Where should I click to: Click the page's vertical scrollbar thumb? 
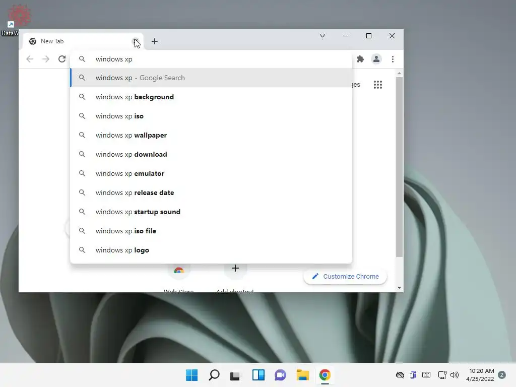(399, 167)
